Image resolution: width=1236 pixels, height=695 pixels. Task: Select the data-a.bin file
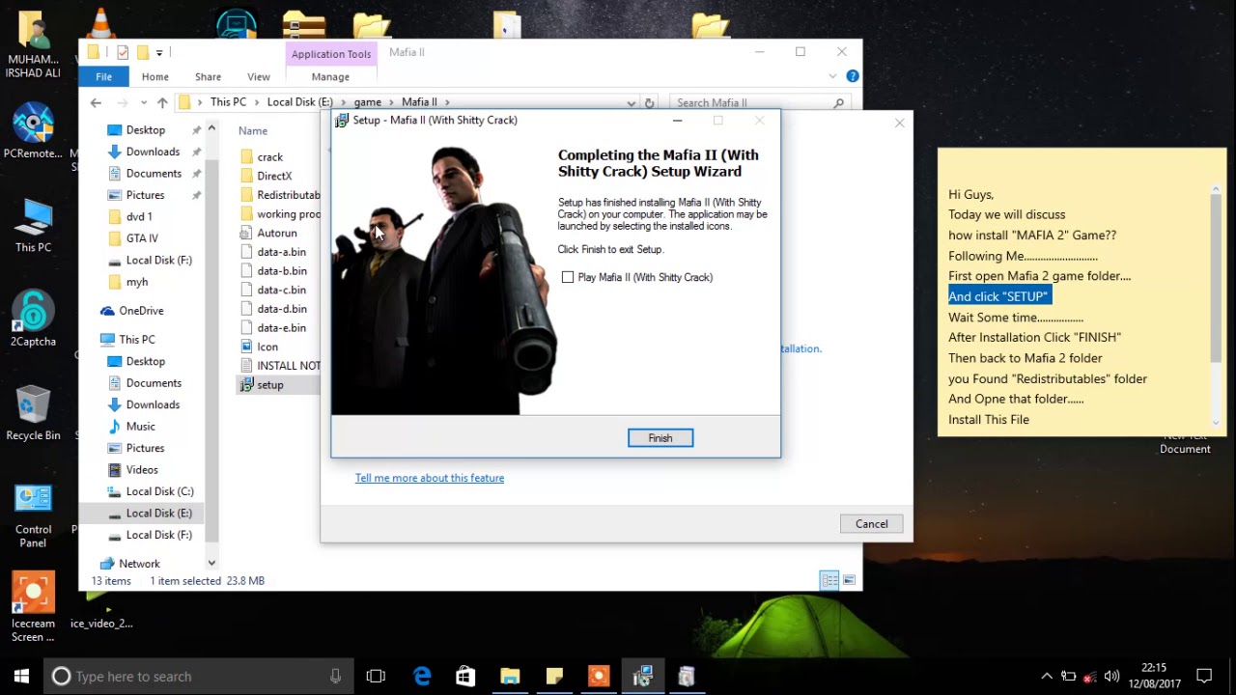[x=281, y=252]
